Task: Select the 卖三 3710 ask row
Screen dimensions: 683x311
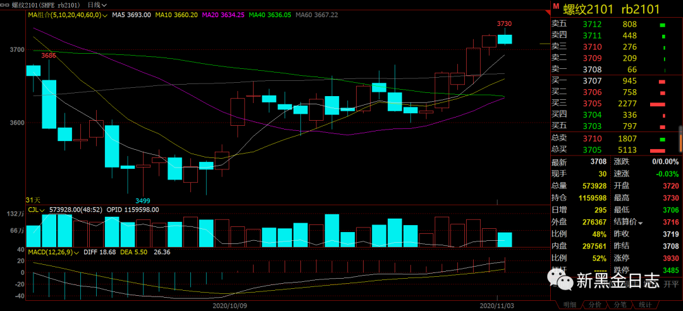Action: tap(615, 47)
